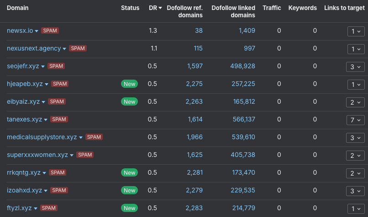
Task: Expand the dropdown arrow next to nexusnext.agency
Action: pyautogui.click(x=64, y=49)
